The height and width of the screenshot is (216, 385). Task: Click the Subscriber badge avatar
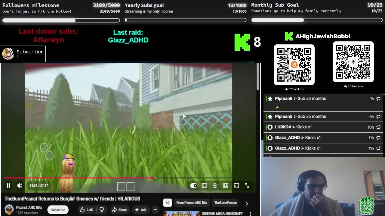(x=8, y=54)
